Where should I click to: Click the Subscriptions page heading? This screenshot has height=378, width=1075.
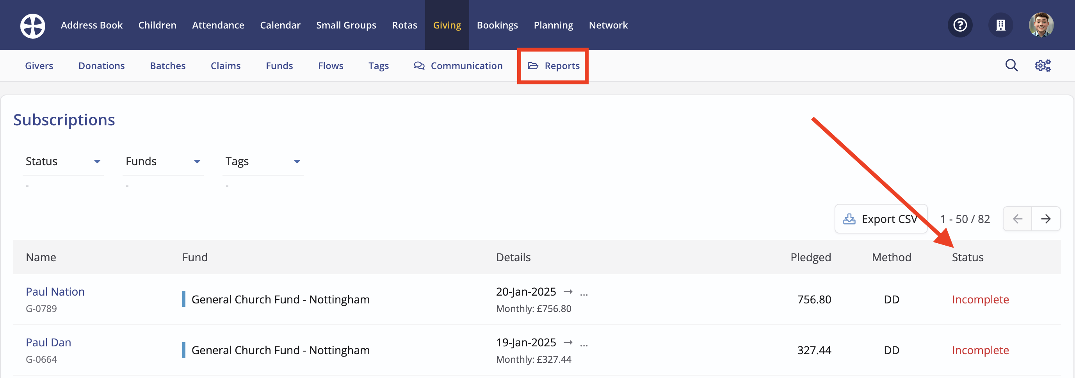pyautogui.click(x=64, y=120)
